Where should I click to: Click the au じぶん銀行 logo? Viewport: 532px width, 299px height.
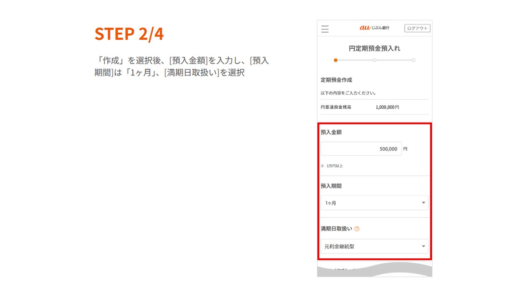point(374,28)
